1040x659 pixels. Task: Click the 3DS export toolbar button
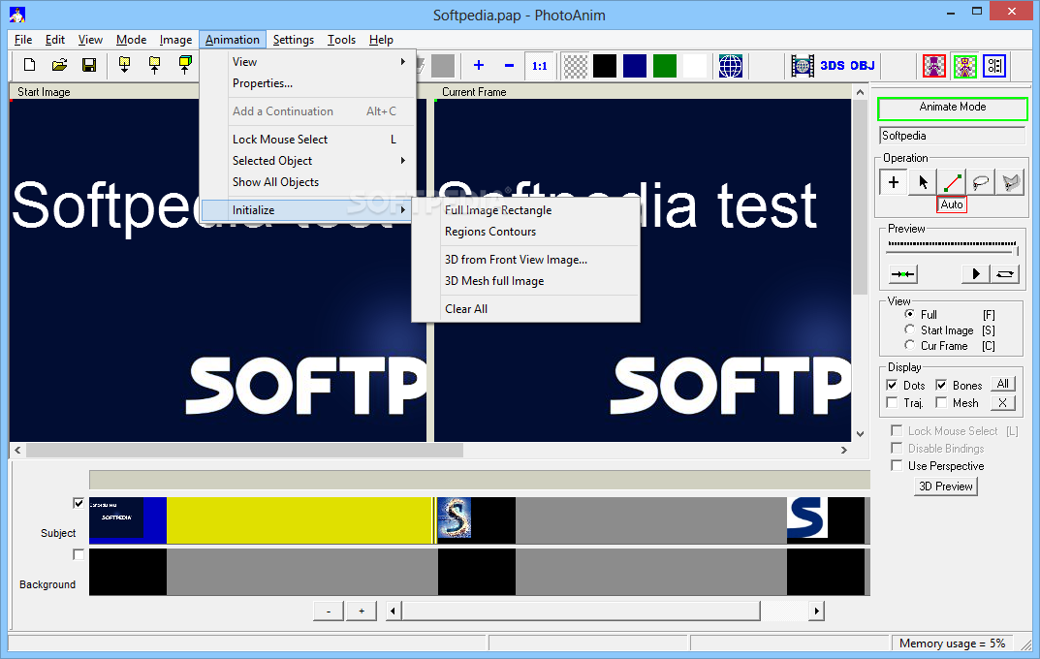pyautogui.click(x=833, y=66)
